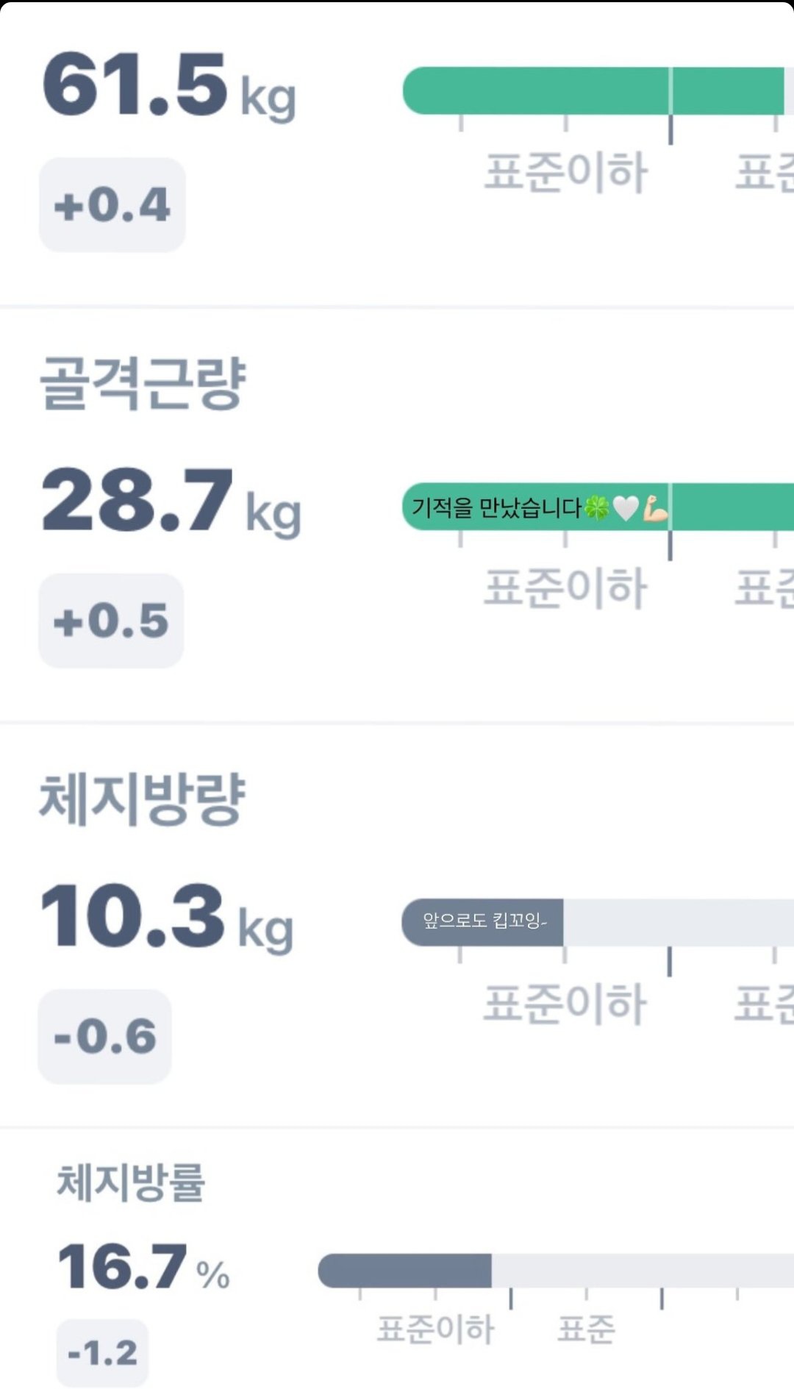
Task: Click the flexed bicep emoji
Action: [654, 507]
